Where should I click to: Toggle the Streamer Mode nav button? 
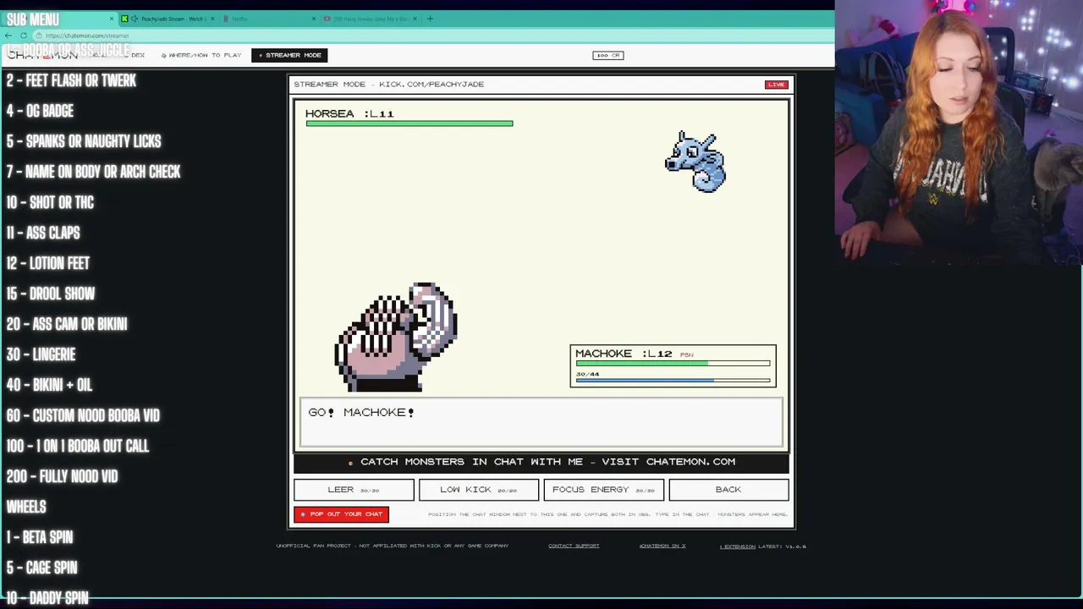pyautogui.click(x=289, y=55)
